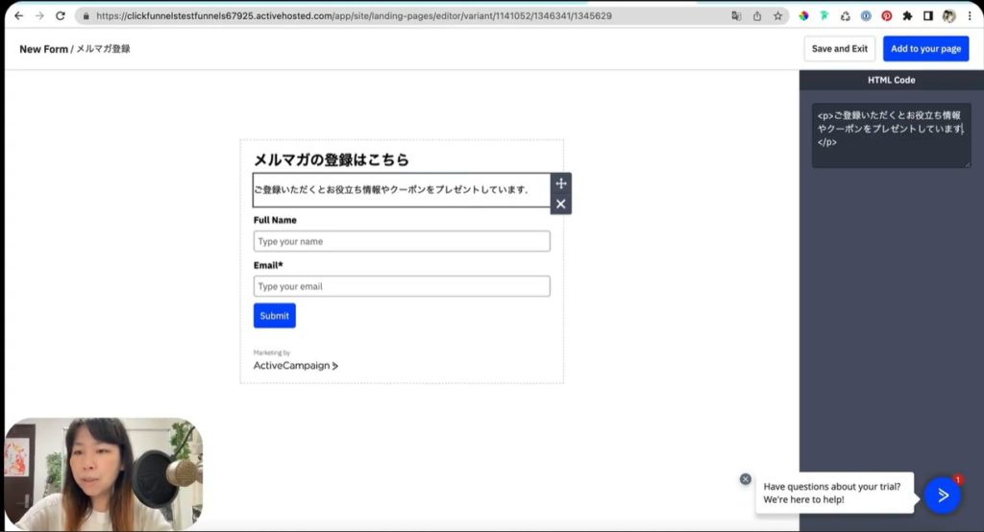This screenshot has height=532, width=984.
Task: Bookmark this page with the star icon
Action: point(777,16)
